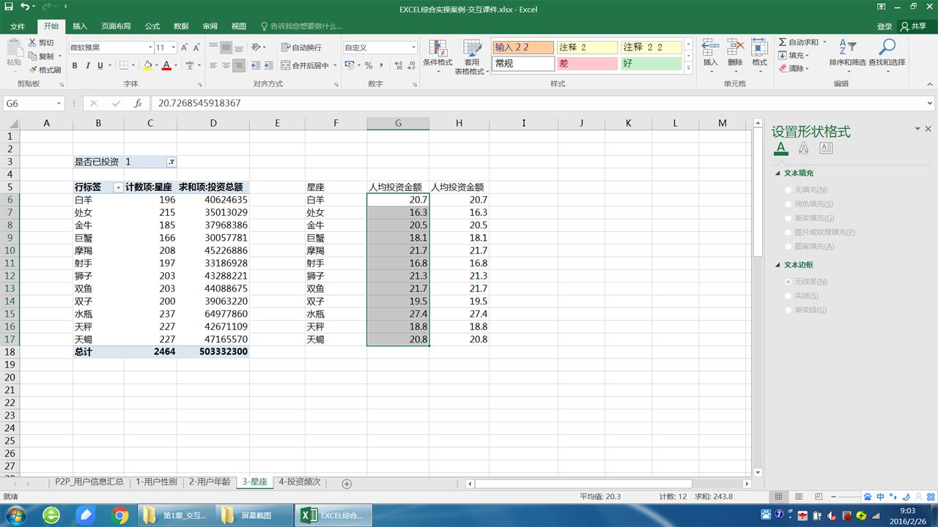The height and width of the screenshot is (527, 938).
Task: Toggle Underline formatting
Action: (x=101, y=65)
